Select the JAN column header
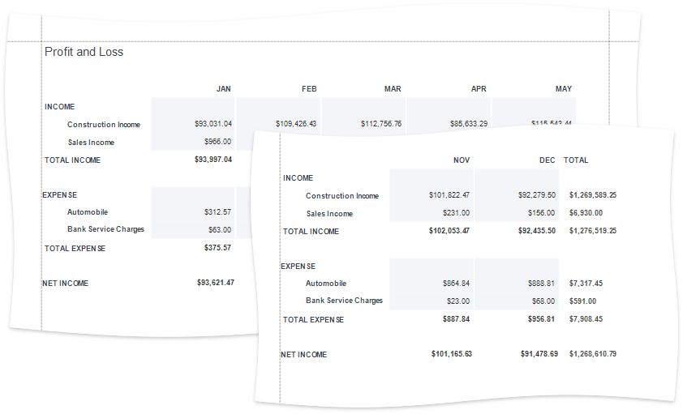Image resolution: width=683 pixels, height=414 pixels. click(x=223, y=88)
